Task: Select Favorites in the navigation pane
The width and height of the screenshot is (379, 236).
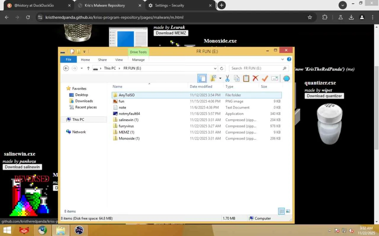Action: point(79,88)
